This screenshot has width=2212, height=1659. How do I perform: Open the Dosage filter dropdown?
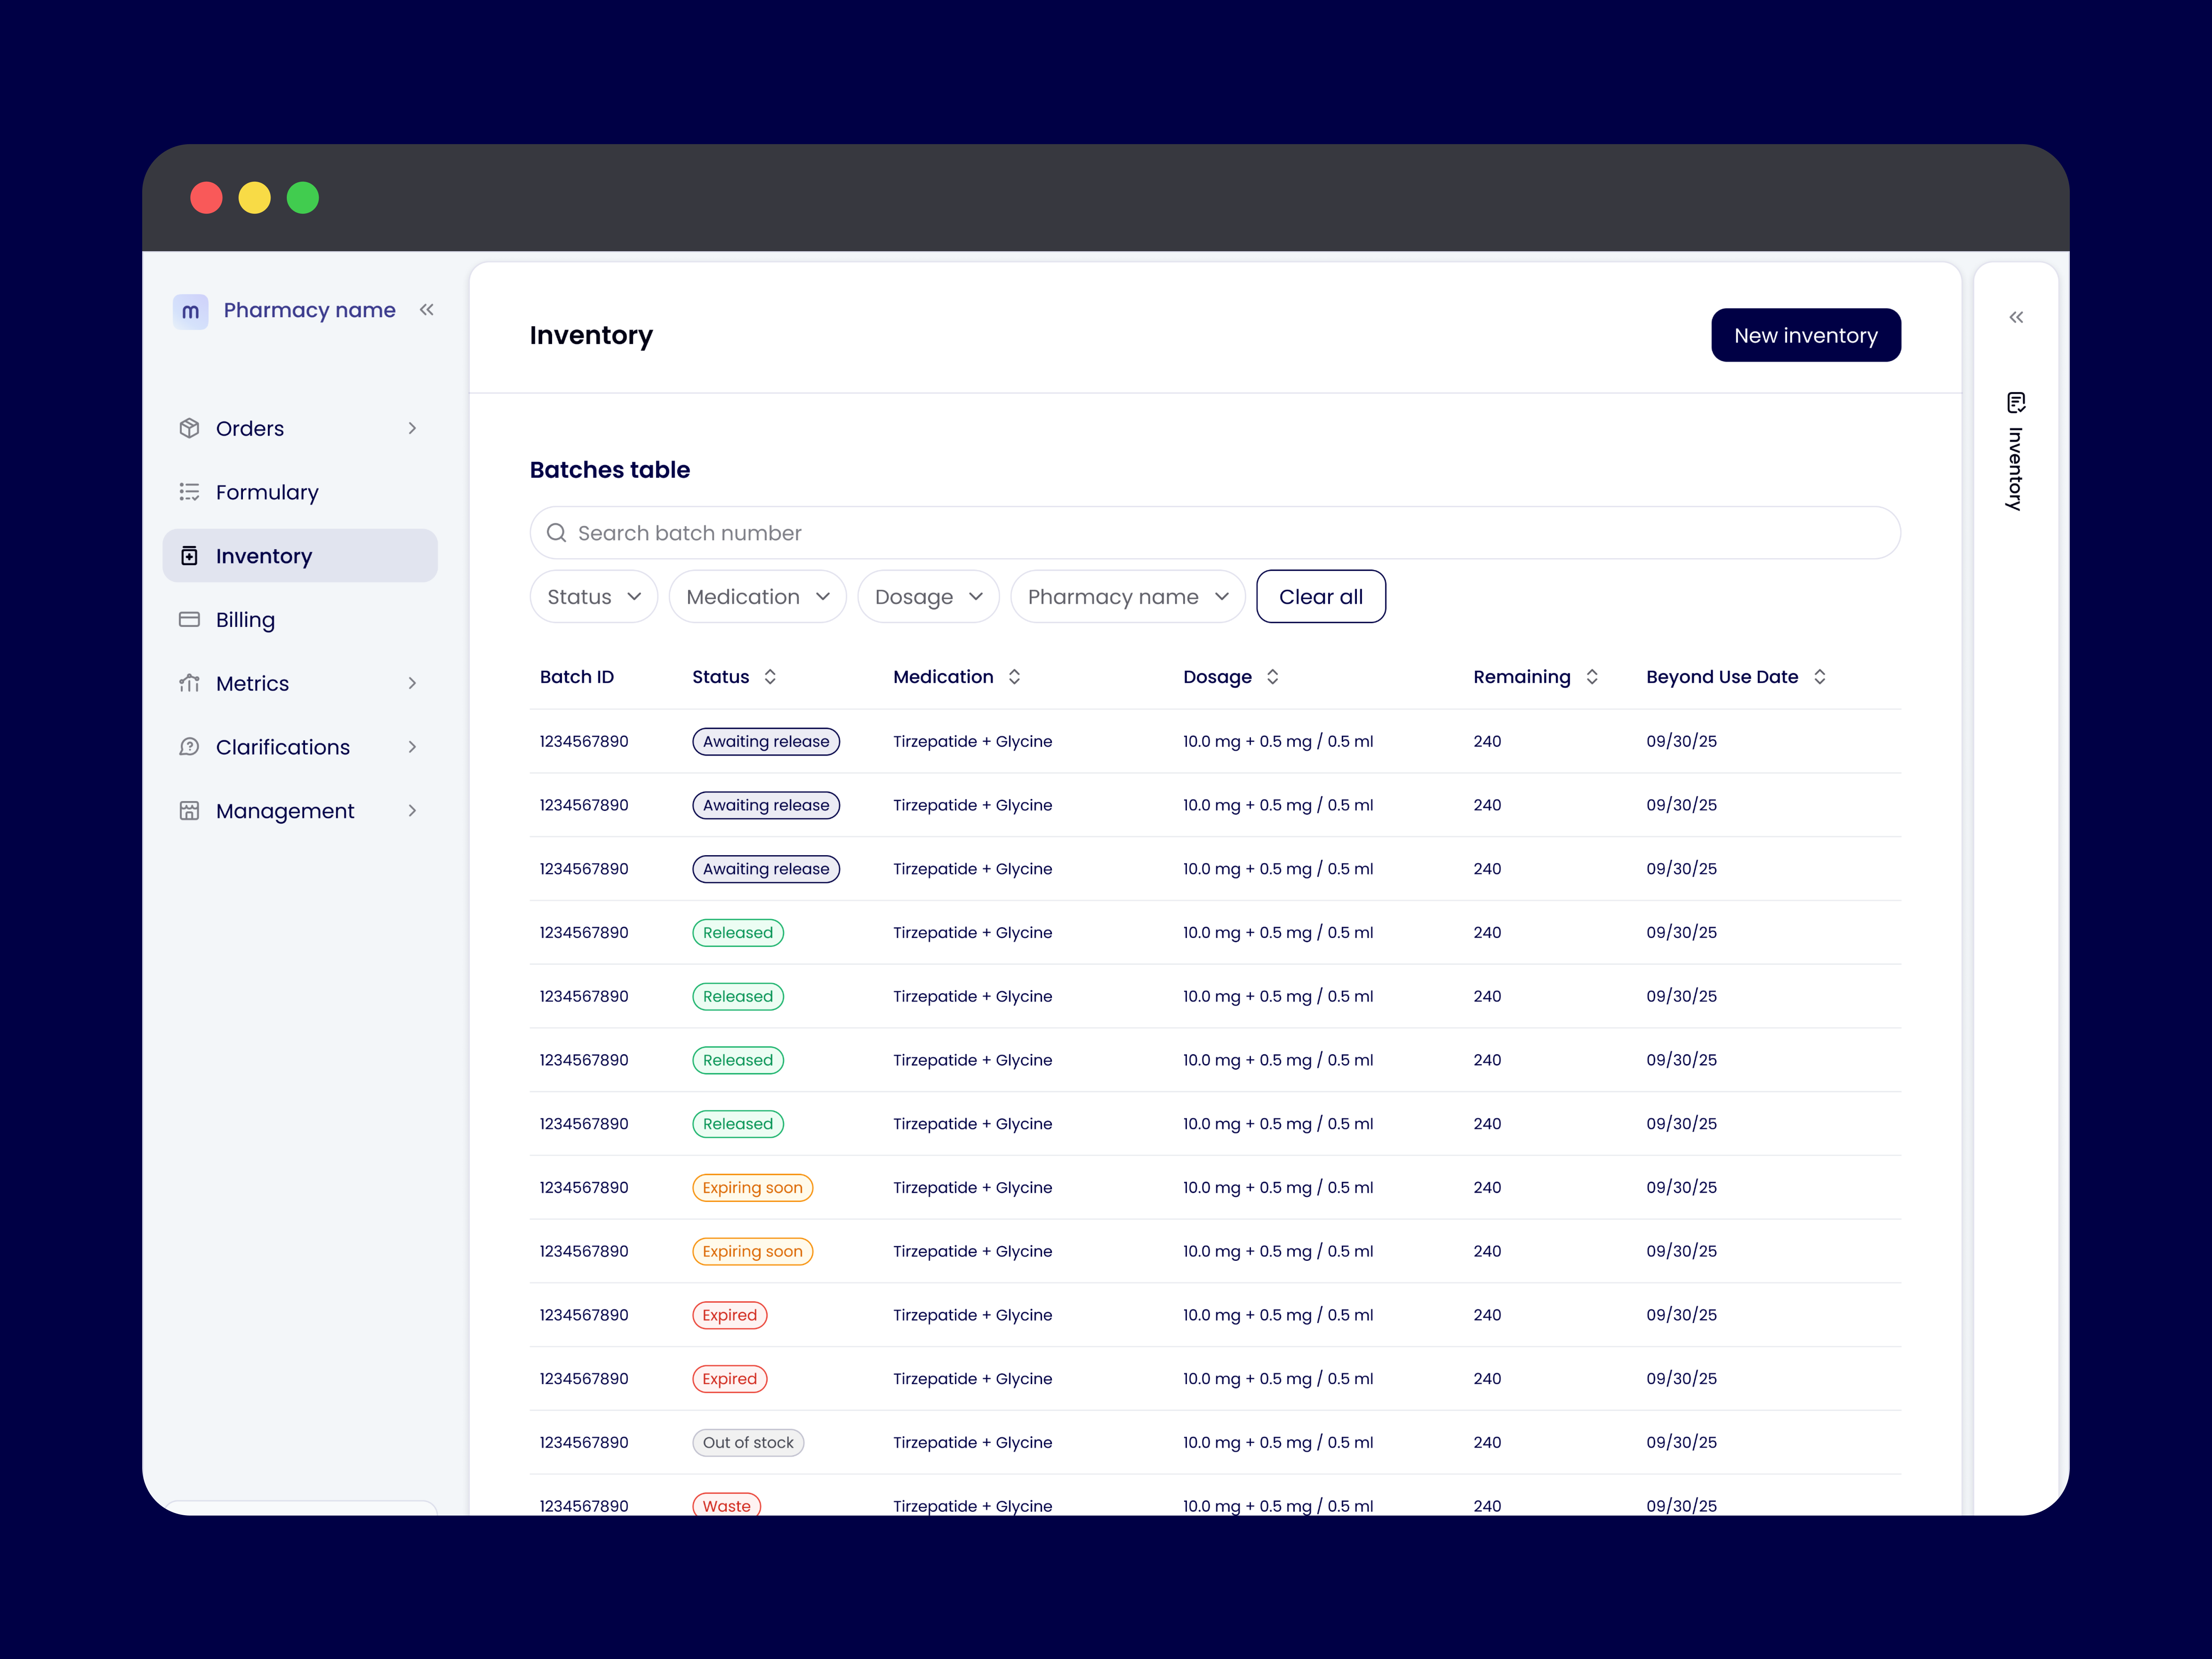point(929,597)
